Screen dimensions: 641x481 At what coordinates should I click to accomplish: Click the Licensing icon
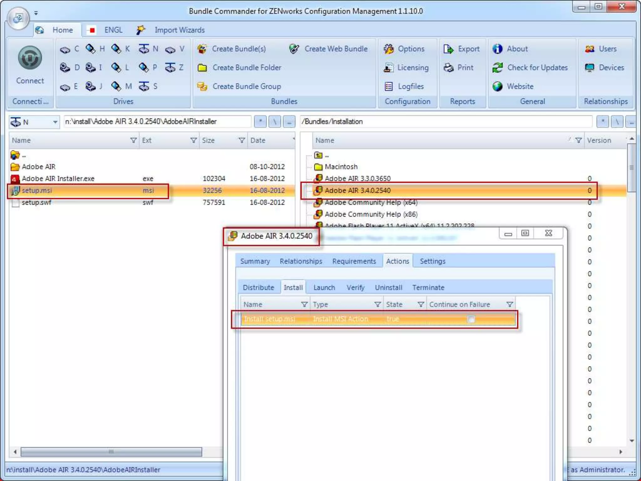(389, 68)
